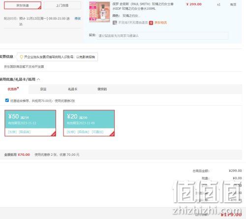Image resolution: width=246 pixels, height=219 pixels.
Task: Collapse the 使用优惠/礼品卡/抵用 section
Action: point(38,79)
